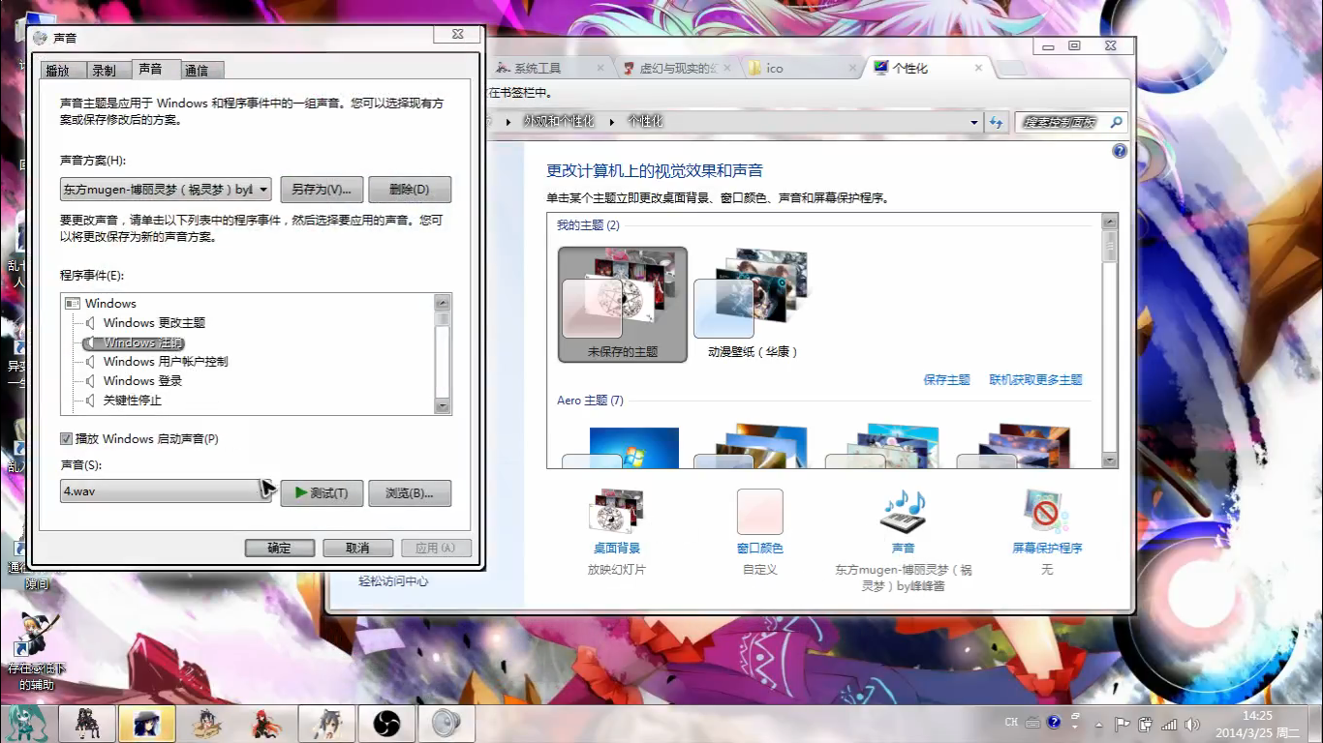The height and width of the screenshot is (743, 1323).
Task: Open the cat-ear girl taskbar icon
Action: (326, 724)
